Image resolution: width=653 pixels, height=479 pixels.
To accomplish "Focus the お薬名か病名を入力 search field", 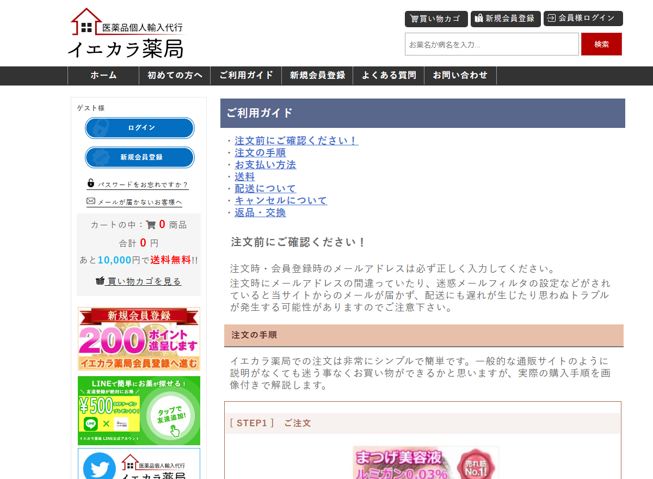I will (x=492, y=44).
